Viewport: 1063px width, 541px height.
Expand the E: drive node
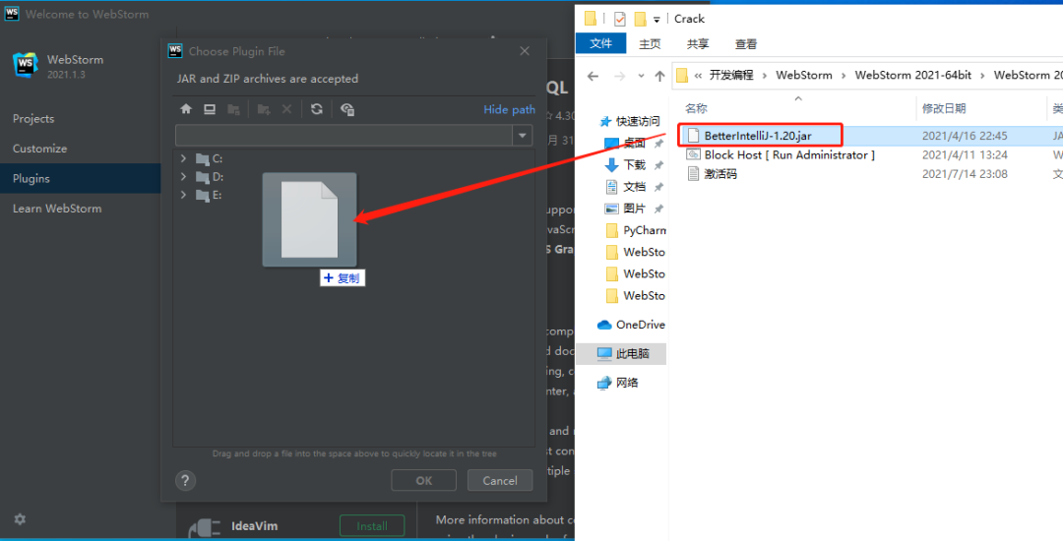click(x=183, y=195)
